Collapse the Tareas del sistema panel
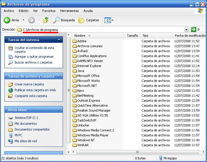207x162 pixels. point(59,40)
